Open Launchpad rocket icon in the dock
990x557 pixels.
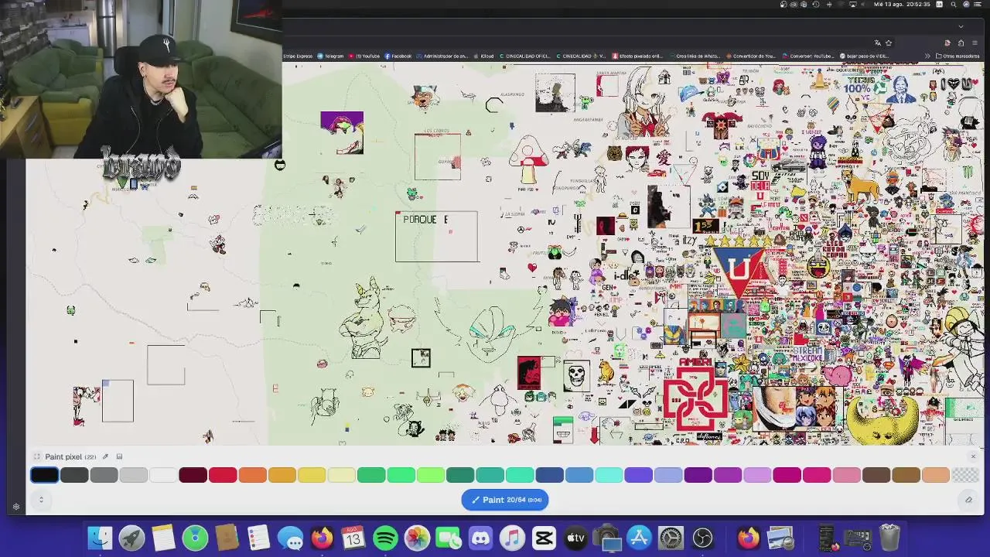131,538
